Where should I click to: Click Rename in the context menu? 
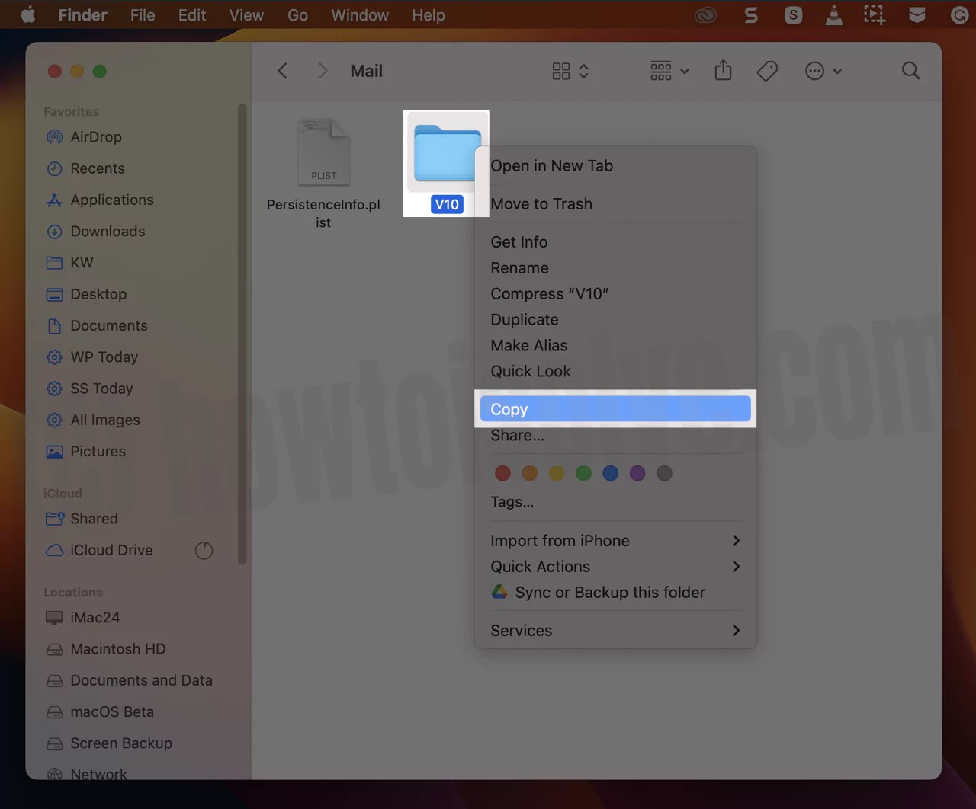[x=519, y=267]
